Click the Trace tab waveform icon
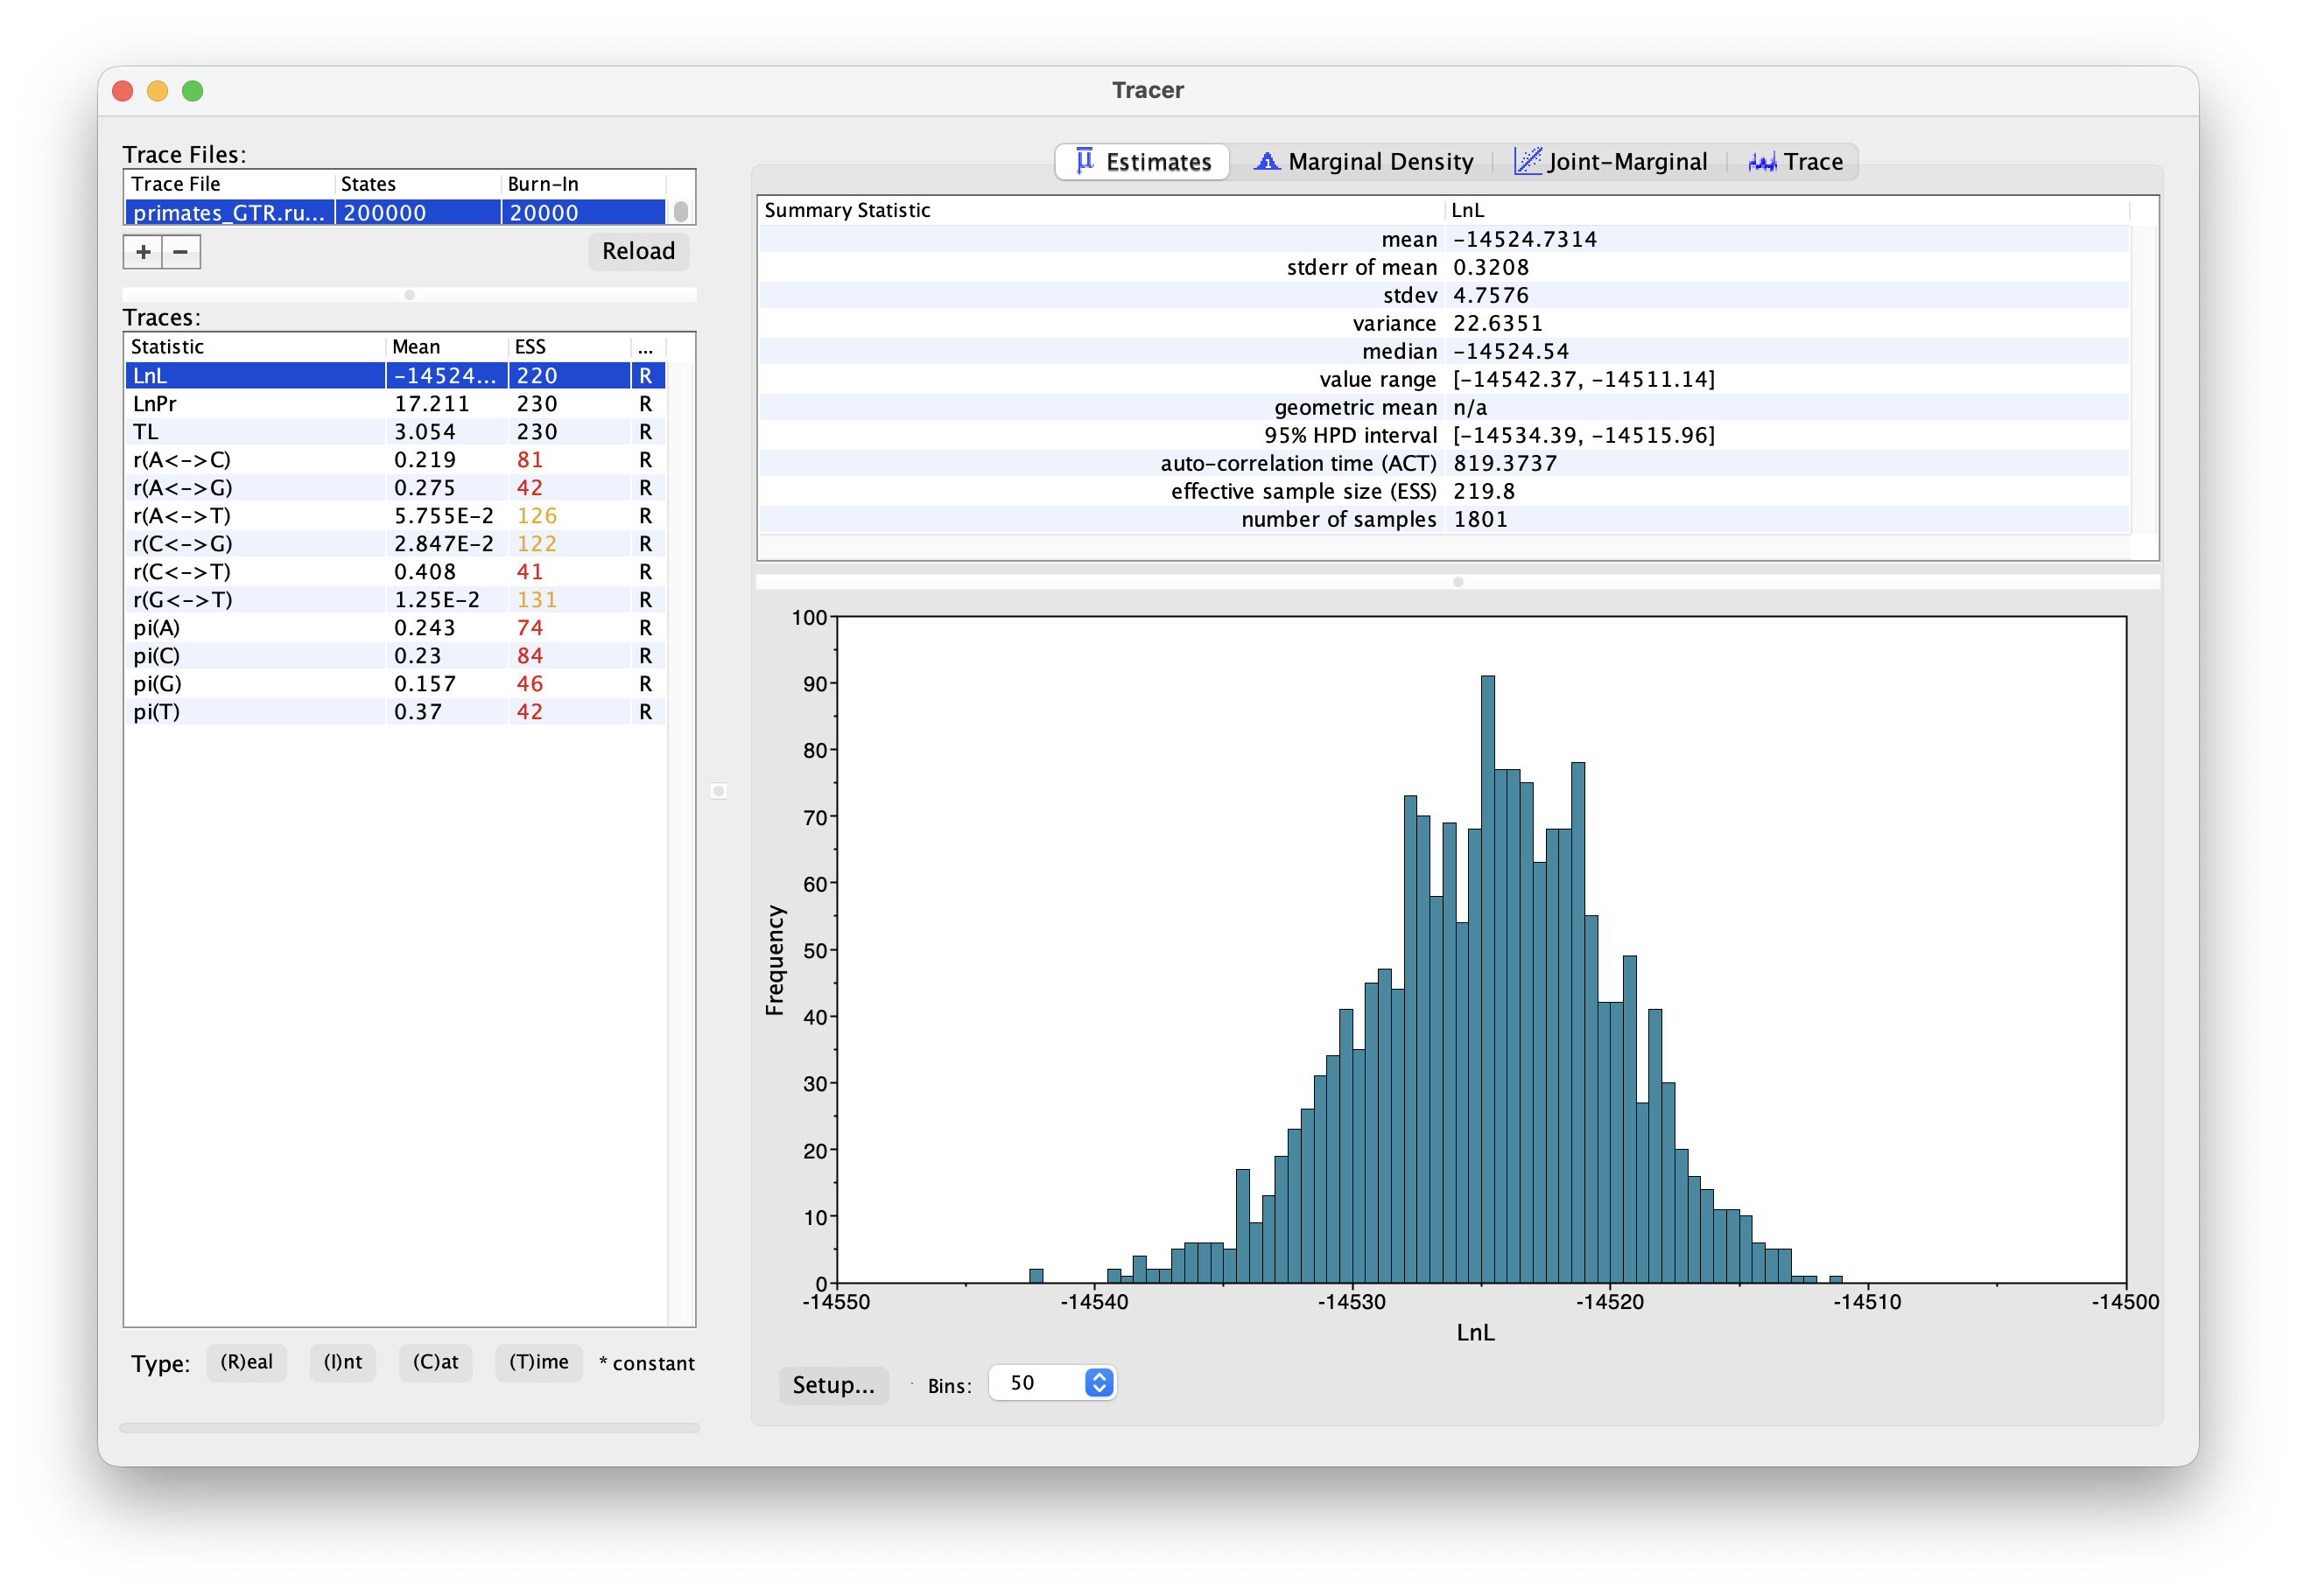Image resolution: width=2297 pixels, height=1596 pixels. tap(1762, 161)
